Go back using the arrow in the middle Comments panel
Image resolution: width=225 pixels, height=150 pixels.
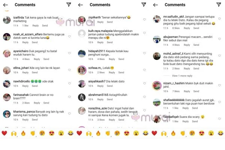(x=81, y=5)
